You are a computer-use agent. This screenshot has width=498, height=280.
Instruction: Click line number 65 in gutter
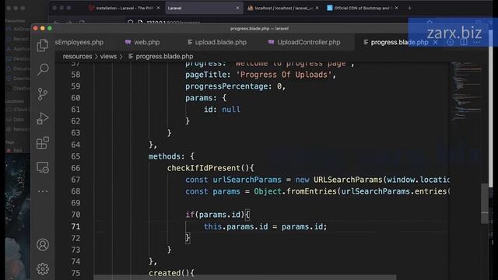(75, 156)
